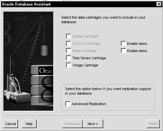Click 'Select the data cartridges' instruction text
The image size is (163, 131).
pos(103,20)
